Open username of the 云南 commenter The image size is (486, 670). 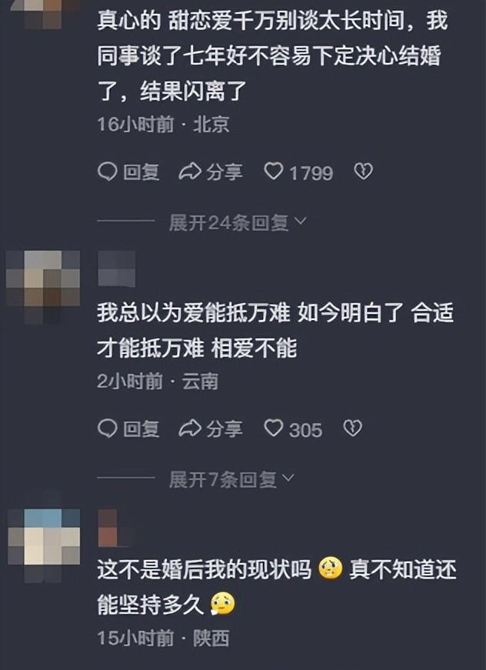[117, 268]
